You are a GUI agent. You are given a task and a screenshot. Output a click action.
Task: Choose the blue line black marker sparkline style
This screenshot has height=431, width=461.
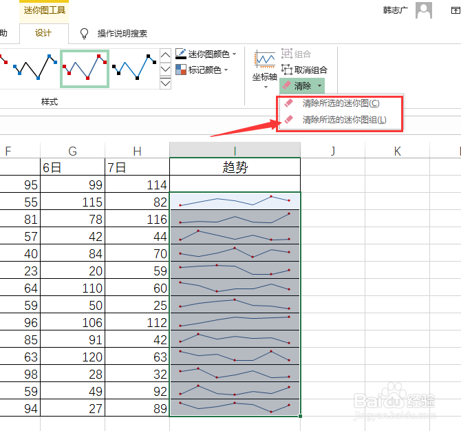[x=134, y=67]
